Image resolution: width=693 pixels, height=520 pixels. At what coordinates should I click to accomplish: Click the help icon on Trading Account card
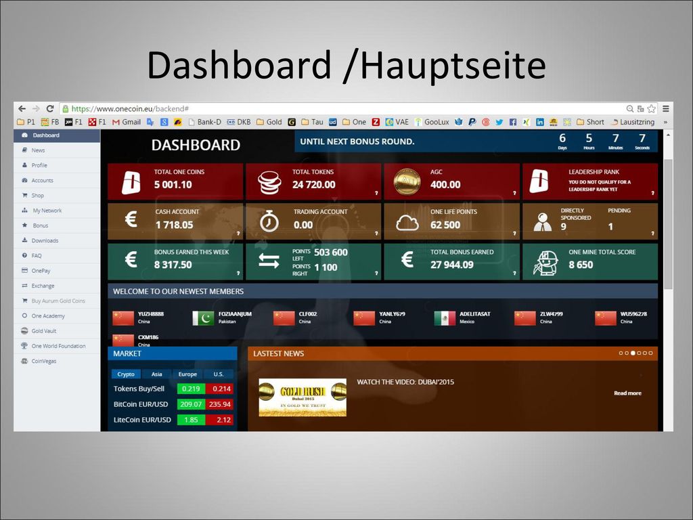(376, 234)
